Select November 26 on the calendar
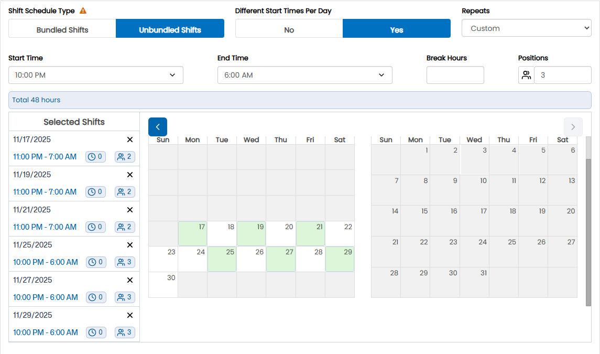Image resolution: width=600 pixels, height=354 pixels. coord(252,259)
